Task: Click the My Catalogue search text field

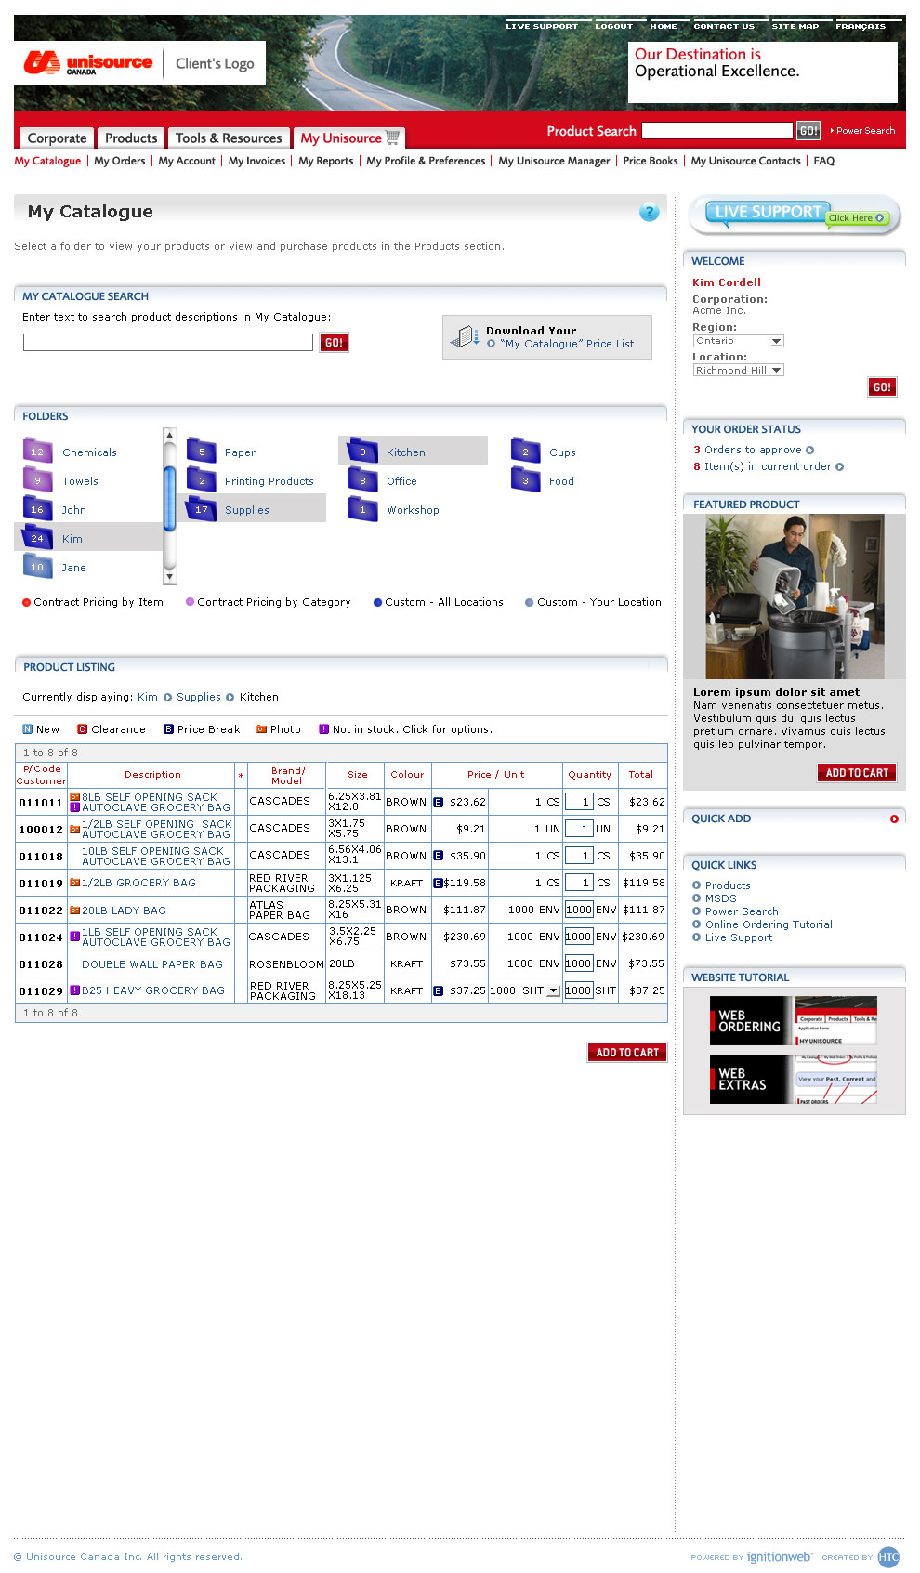Action: point(167,343)
